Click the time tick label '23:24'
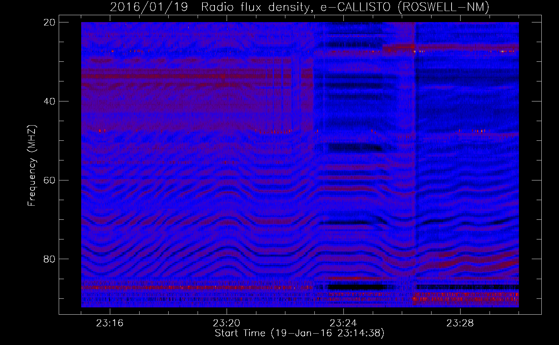The width and height of the screenshot is (559, 345). coord(343,323)
